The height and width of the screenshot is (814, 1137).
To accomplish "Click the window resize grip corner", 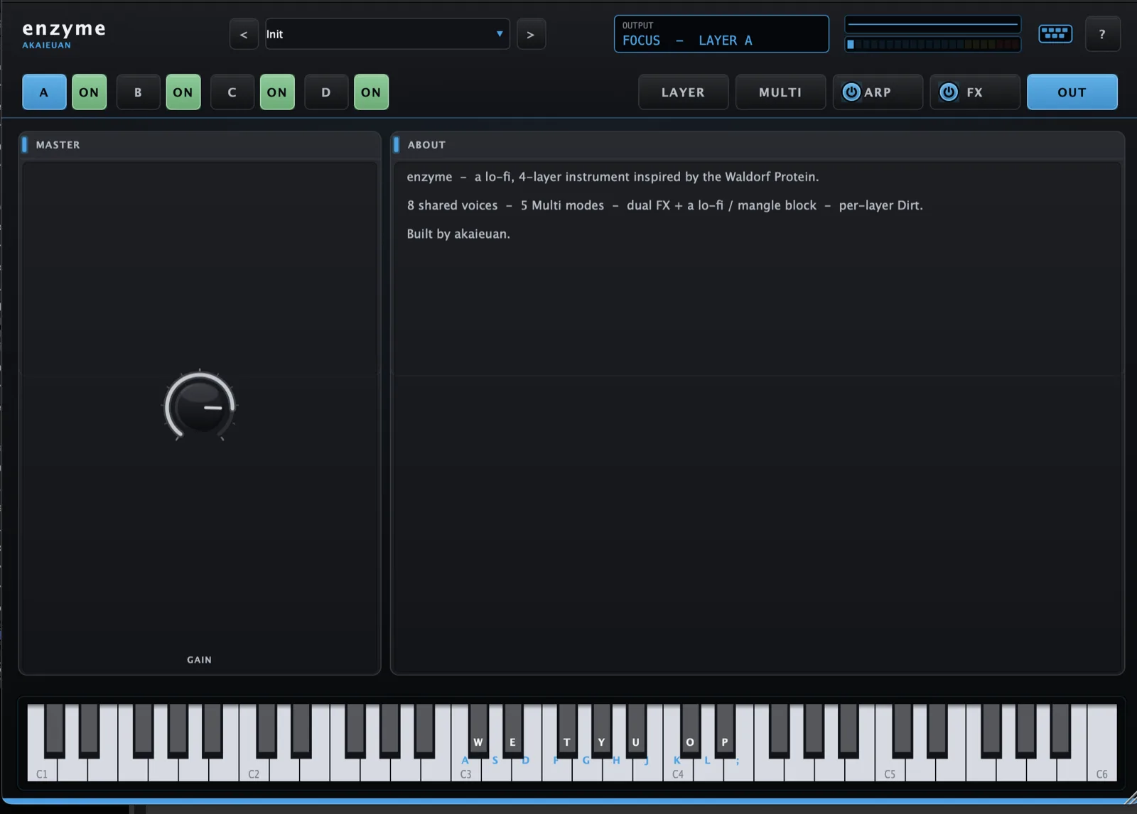I will click(x=1130, y=798).
